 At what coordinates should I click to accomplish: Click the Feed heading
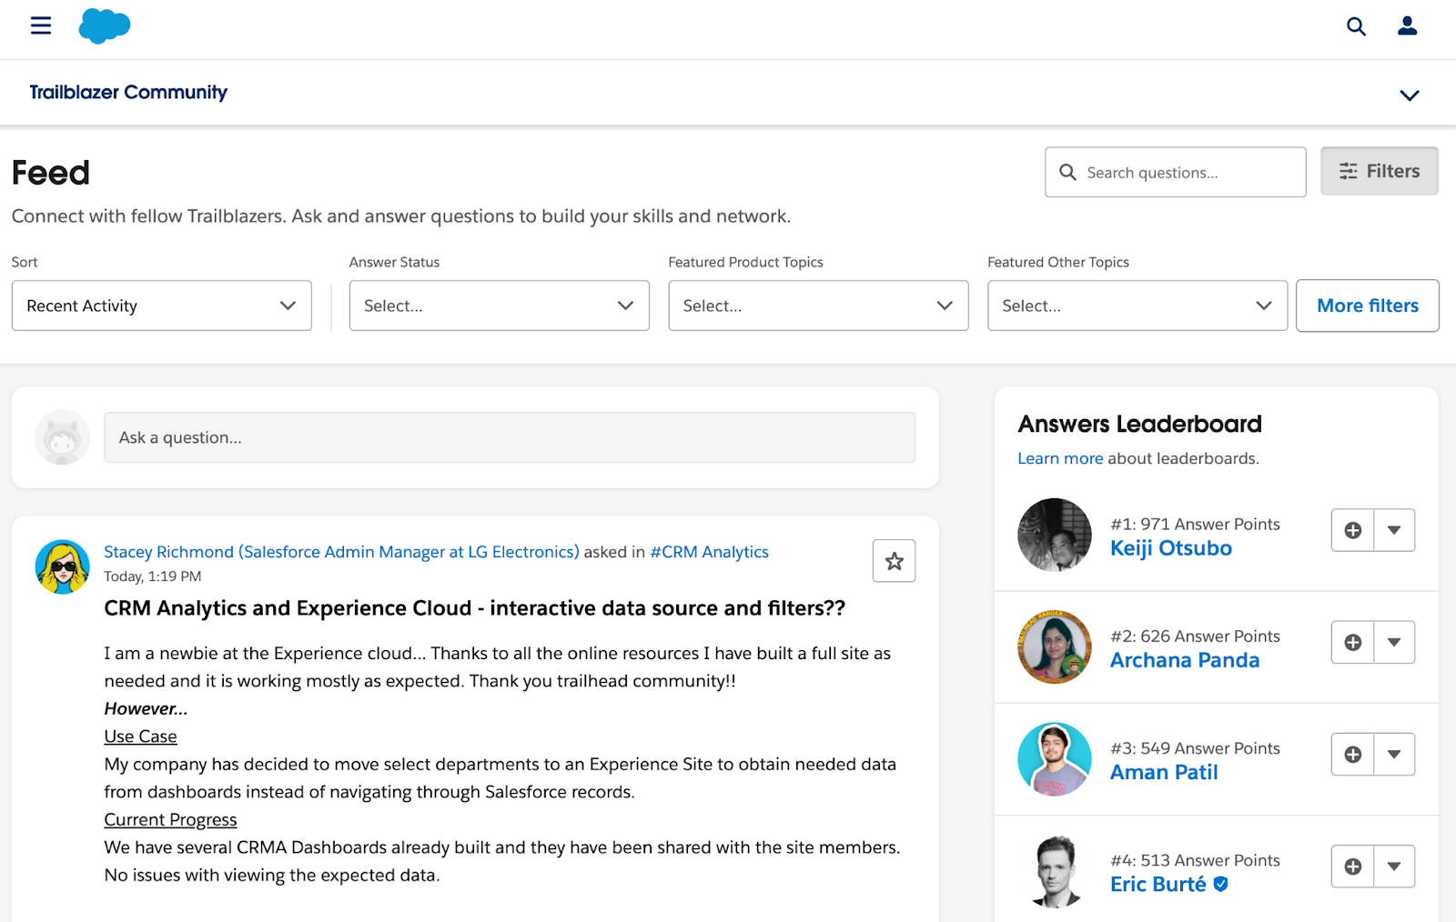click(x=51, y=173)
